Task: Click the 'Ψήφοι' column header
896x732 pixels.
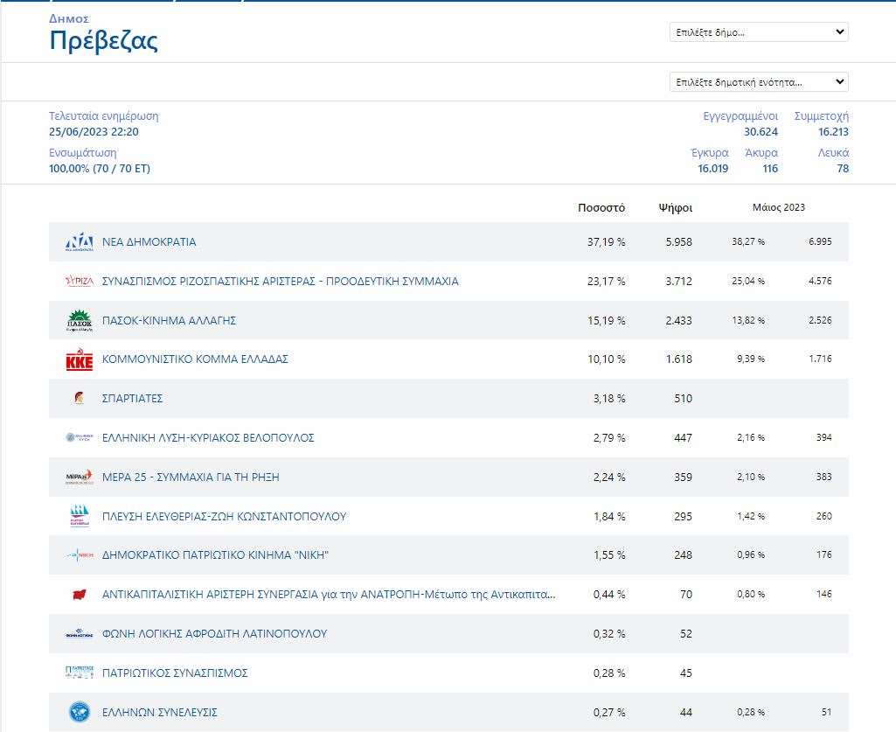Action: 676,207
